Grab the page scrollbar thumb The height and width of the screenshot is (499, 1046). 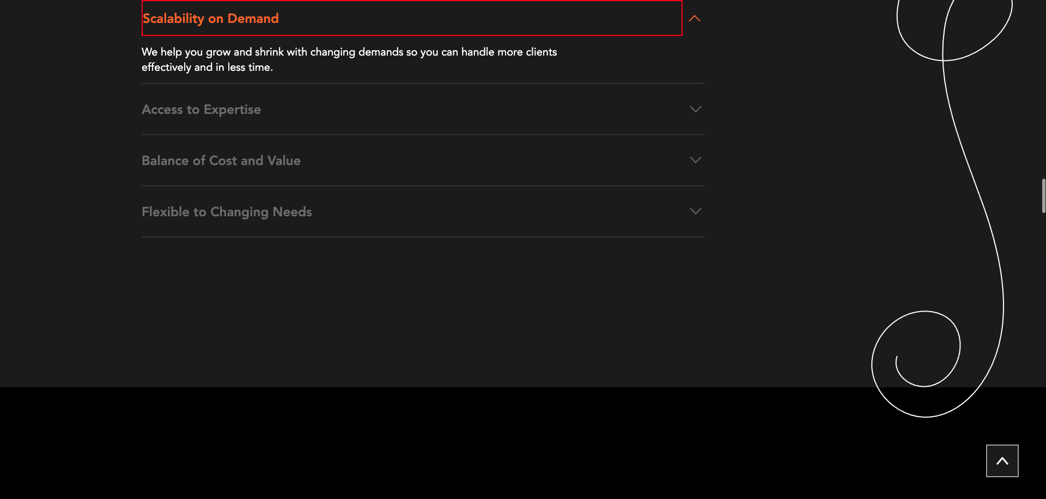(1043, 196)
